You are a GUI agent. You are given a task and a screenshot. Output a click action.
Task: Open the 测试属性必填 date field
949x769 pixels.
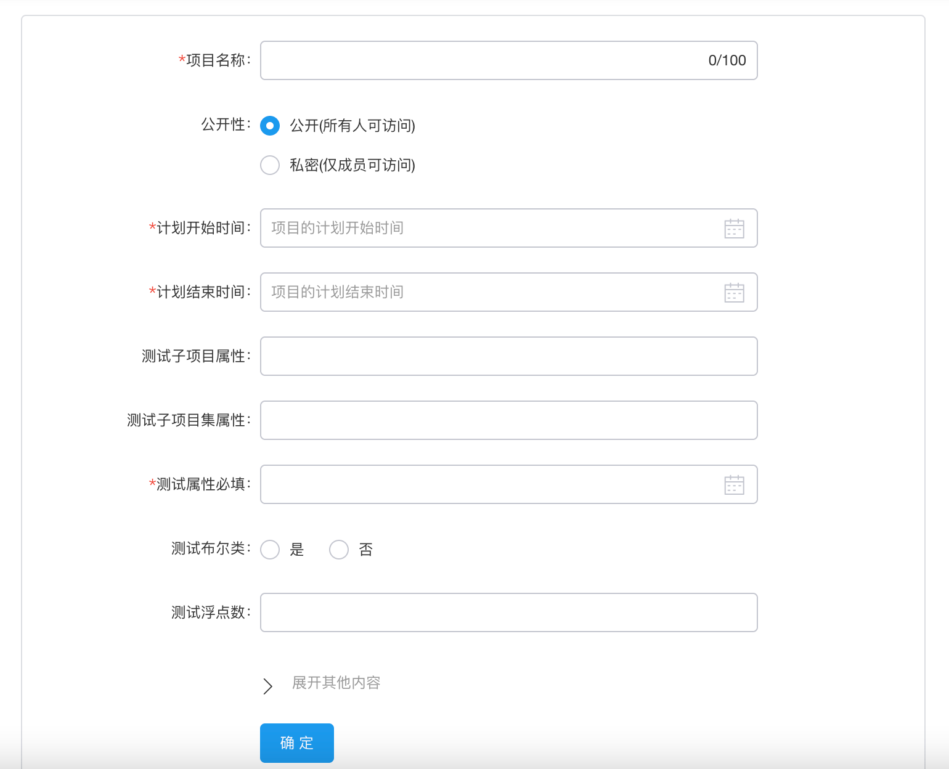tap(508, 484)
